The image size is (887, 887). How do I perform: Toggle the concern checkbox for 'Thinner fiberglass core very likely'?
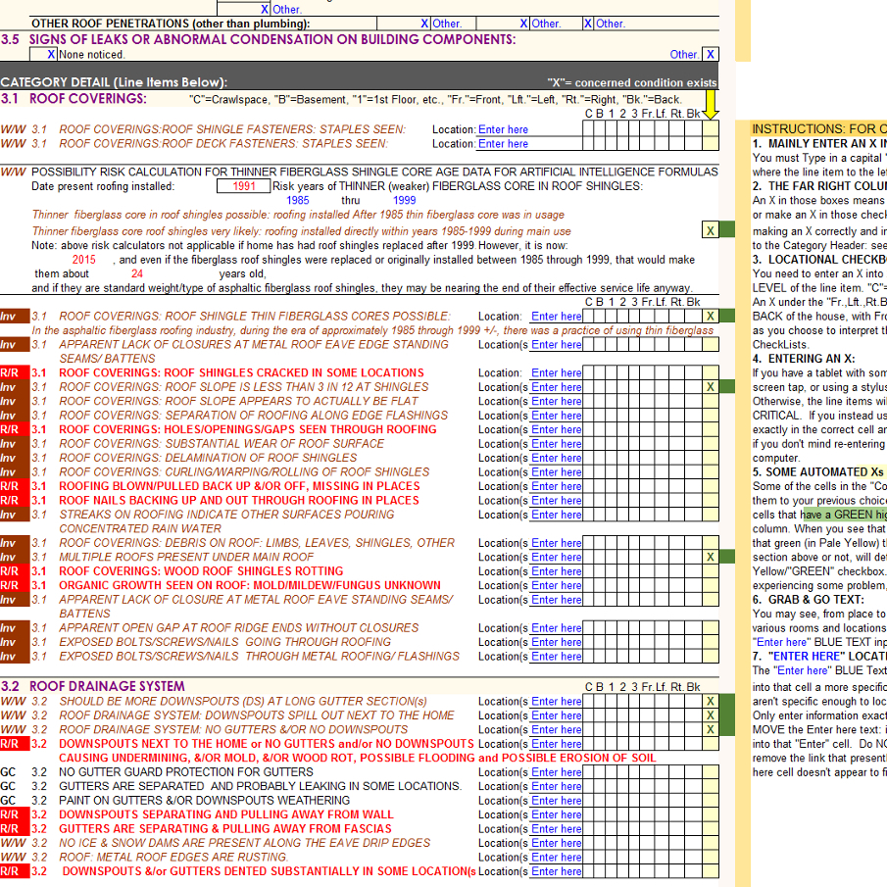click(710, 230)
